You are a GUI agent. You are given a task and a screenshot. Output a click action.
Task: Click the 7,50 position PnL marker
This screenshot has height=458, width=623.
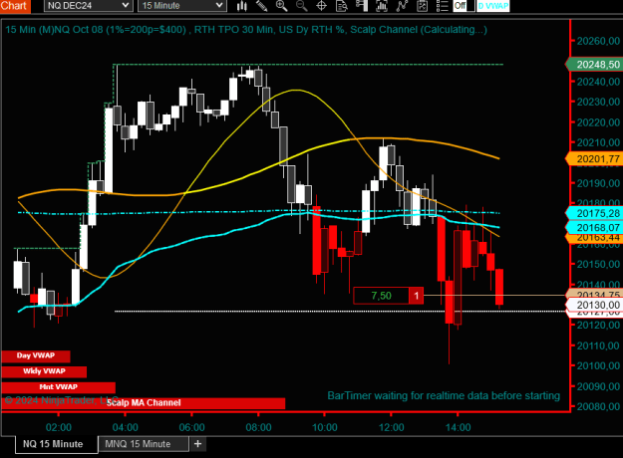(381, 296)
